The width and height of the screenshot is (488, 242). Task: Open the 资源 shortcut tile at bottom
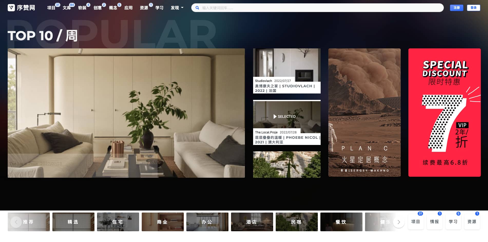(472, 222)
